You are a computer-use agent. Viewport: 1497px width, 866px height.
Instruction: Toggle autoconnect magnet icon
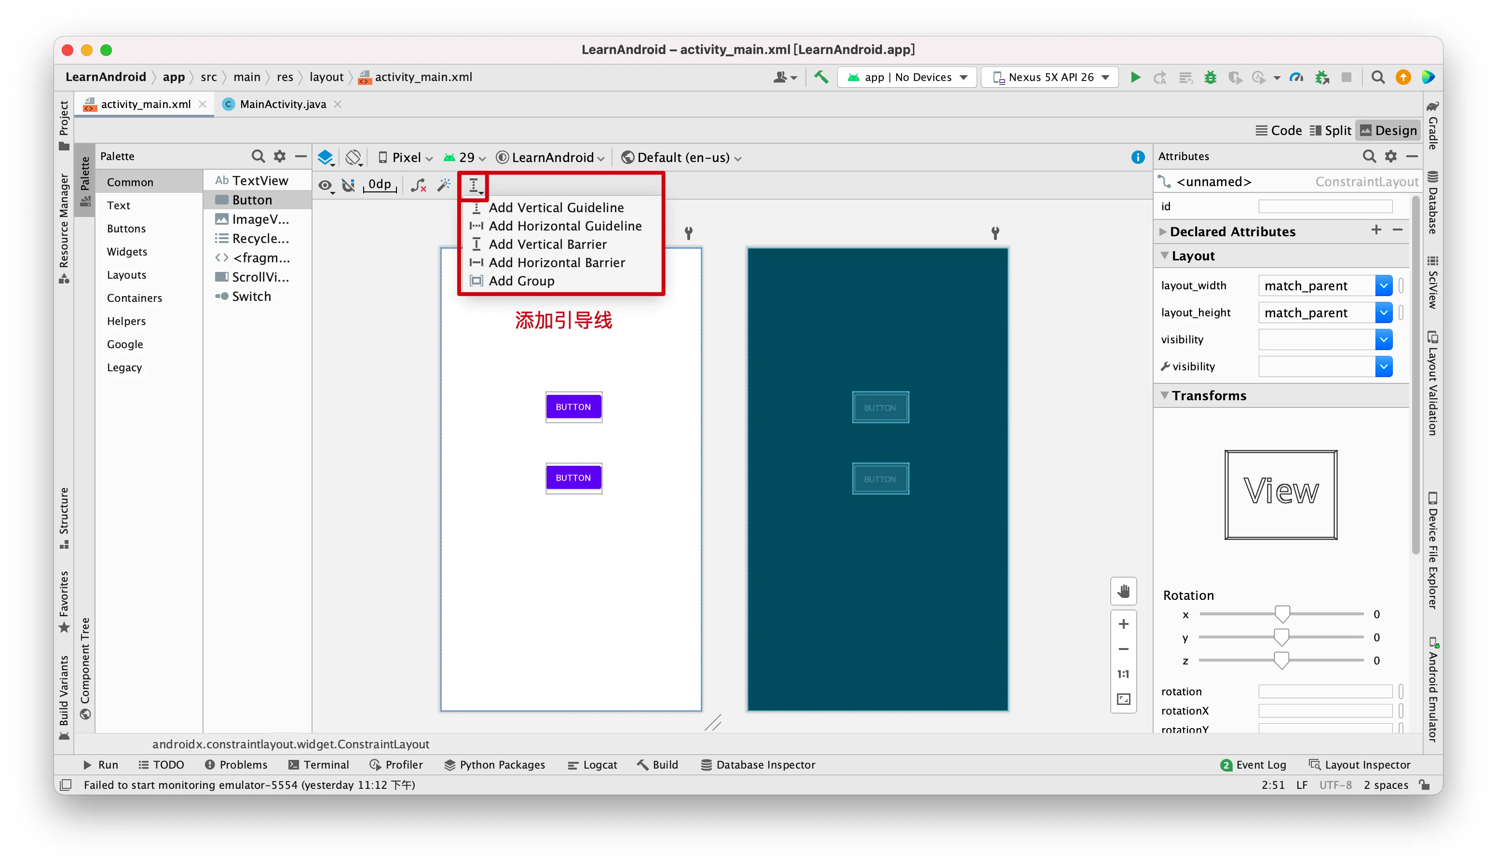[349, 185]
